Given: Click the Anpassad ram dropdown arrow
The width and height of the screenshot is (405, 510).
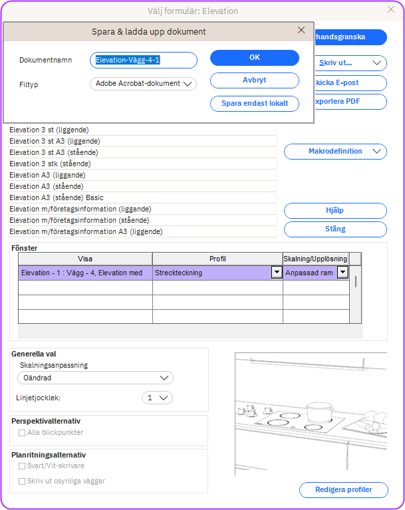Looking at the screenshot, I should point(342,273).
